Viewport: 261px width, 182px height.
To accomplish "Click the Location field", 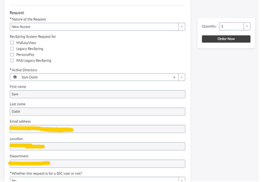I will coord(98,147).
